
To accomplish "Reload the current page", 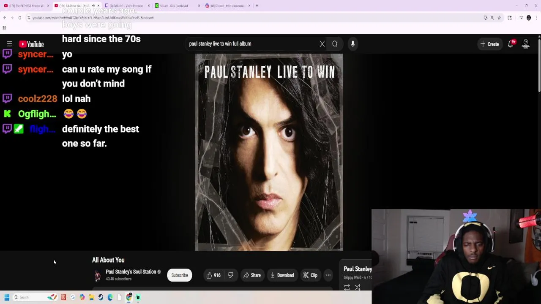I will coord(20,18).
